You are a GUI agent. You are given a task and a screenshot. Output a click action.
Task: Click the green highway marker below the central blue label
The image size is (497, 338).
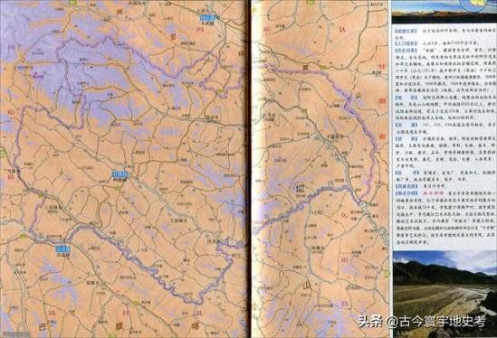coord(118,187)
